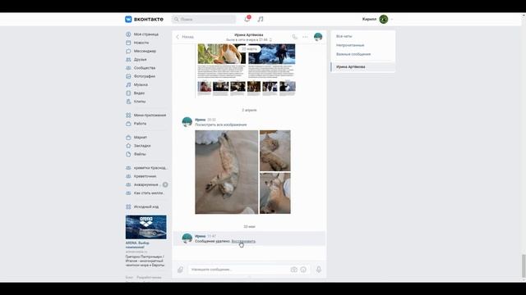This screenshot has width=526, height=295.
Task: Record a voice message with microphone icon
Action: [319, 270]
